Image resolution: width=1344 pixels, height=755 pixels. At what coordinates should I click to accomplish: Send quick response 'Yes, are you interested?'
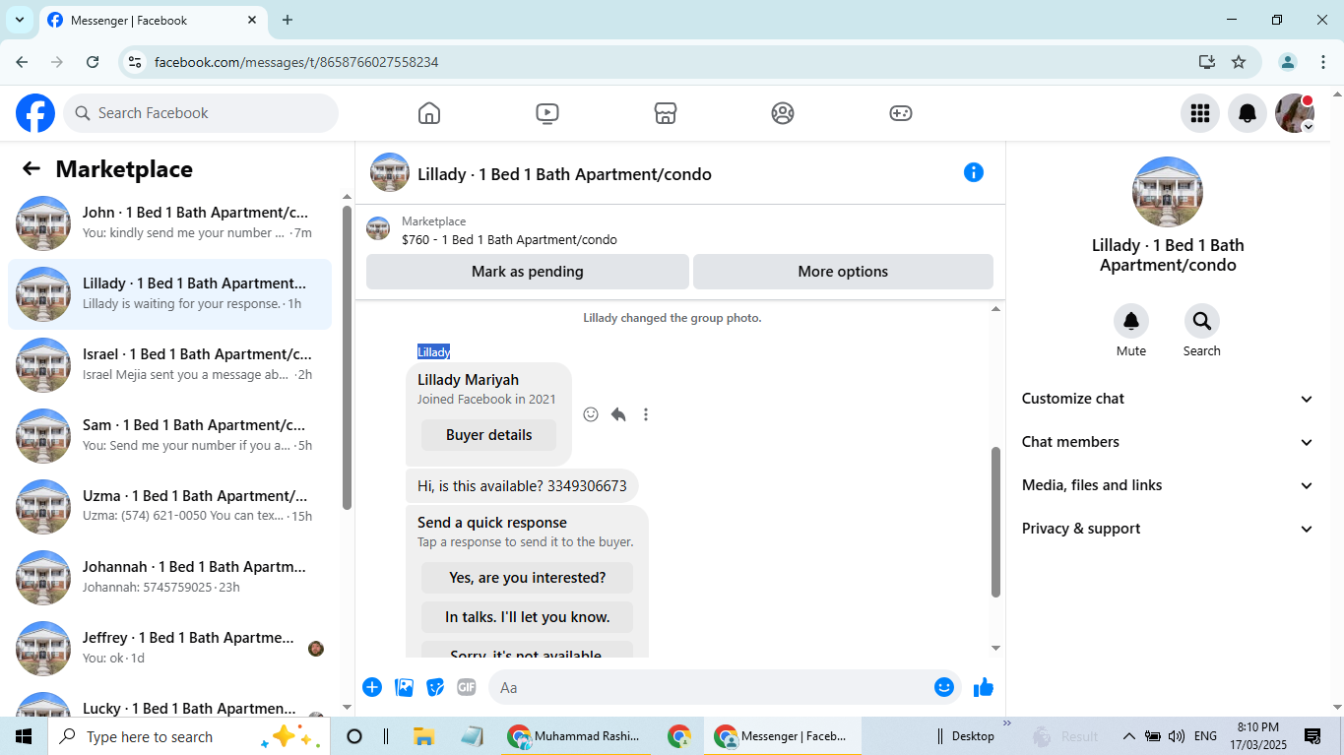pyautogui.click(x=527, y=578)
